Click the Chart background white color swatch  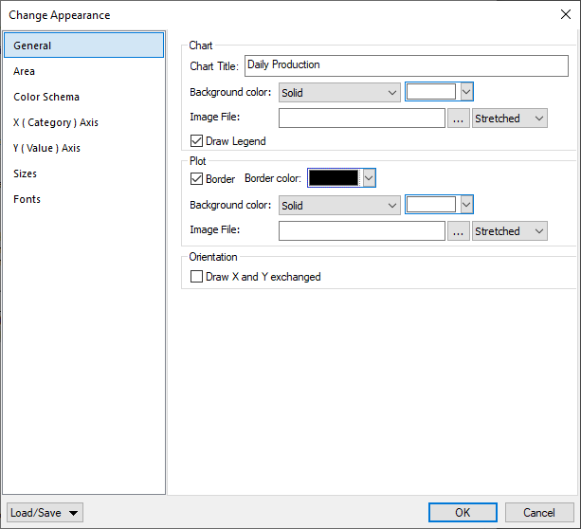coord(431,93)
